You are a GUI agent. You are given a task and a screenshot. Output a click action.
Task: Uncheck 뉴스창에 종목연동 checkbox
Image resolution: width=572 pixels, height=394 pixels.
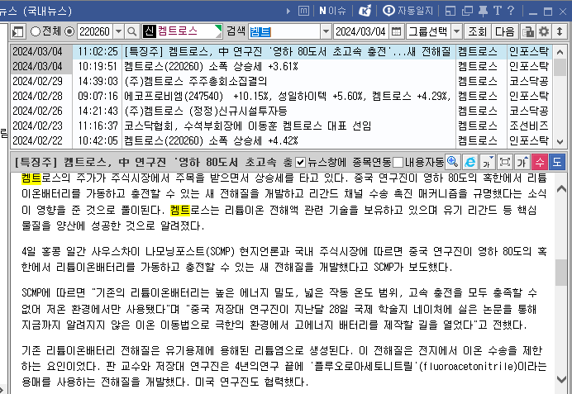300,162
